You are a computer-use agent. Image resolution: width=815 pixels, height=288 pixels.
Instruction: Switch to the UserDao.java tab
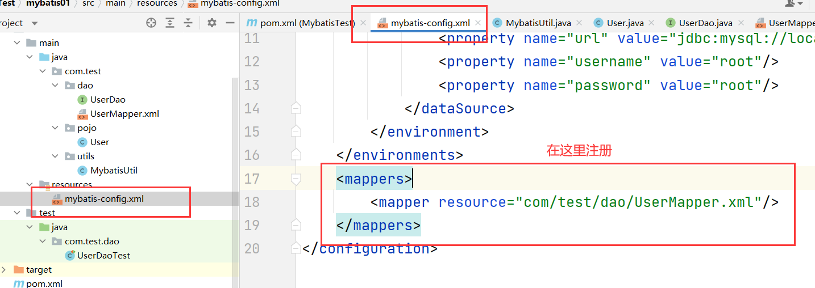pos(706,23)
